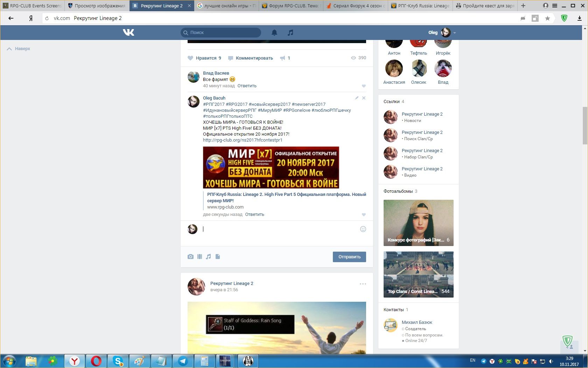This screenshot has height=368, width=588.
Task: Open the browser hamburger menu
Action: click(x=555, y=6)
